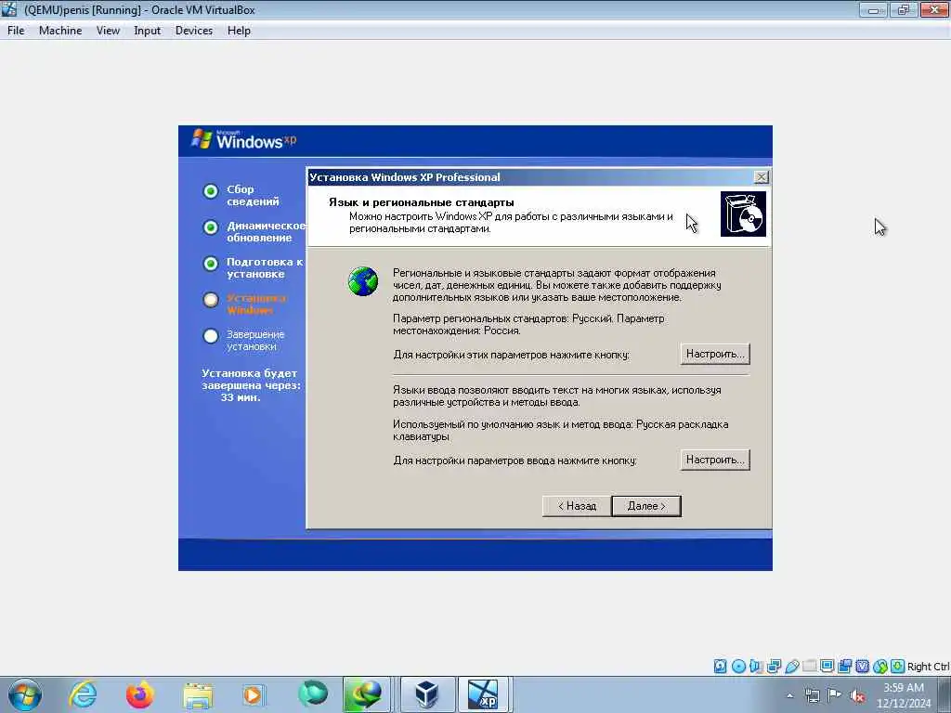Click the Right Ctrl host key label
The height and width of the screenshot is (713, 951).
(928, 667)
